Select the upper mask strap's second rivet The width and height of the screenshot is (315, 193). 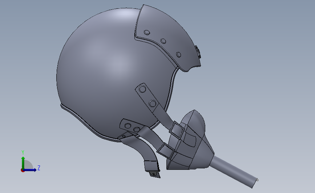pos(153,104)
